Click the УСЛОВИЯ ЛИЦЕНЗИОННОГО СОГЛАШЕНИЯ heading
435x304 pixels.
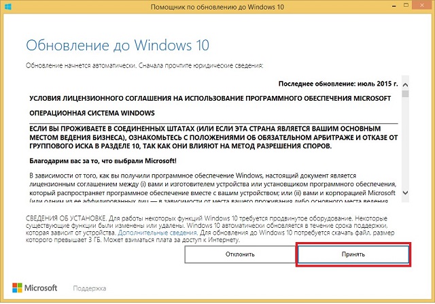(x=210, y=99)
